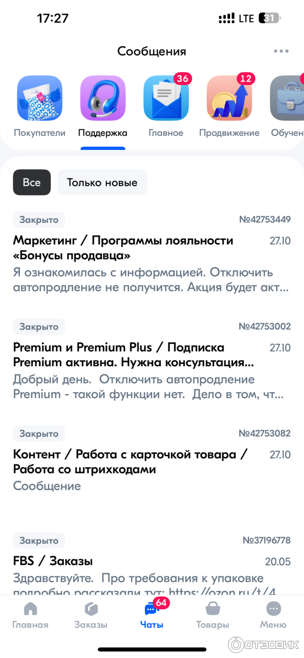The width and height of the screenshot is (304, 658).
Task: Open the Работа со штрихкодами ticket
Action: click(130, 461)
